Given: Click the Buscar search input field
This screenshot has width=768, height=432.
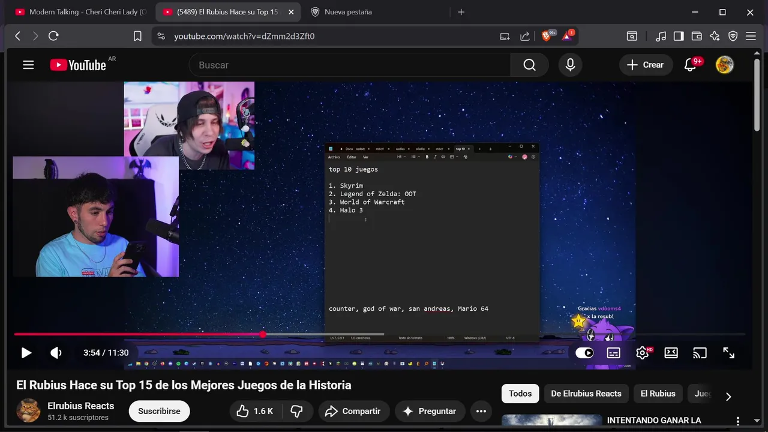Looking at the screenshot, I should [x=350, y=65].
